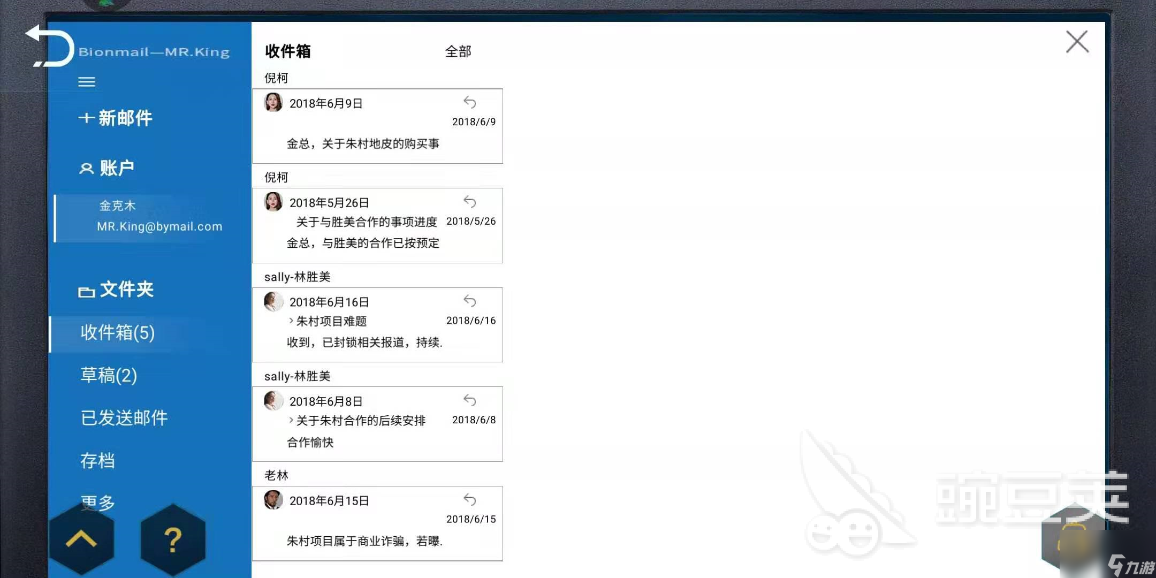The image size is (1156, 578).
Task: Reply to the 2018年6月9日 email
Action: tap(470, 102)
